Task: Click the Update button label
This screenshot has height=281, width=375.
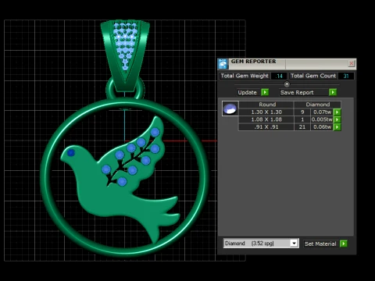Action: tap(247, 93)
